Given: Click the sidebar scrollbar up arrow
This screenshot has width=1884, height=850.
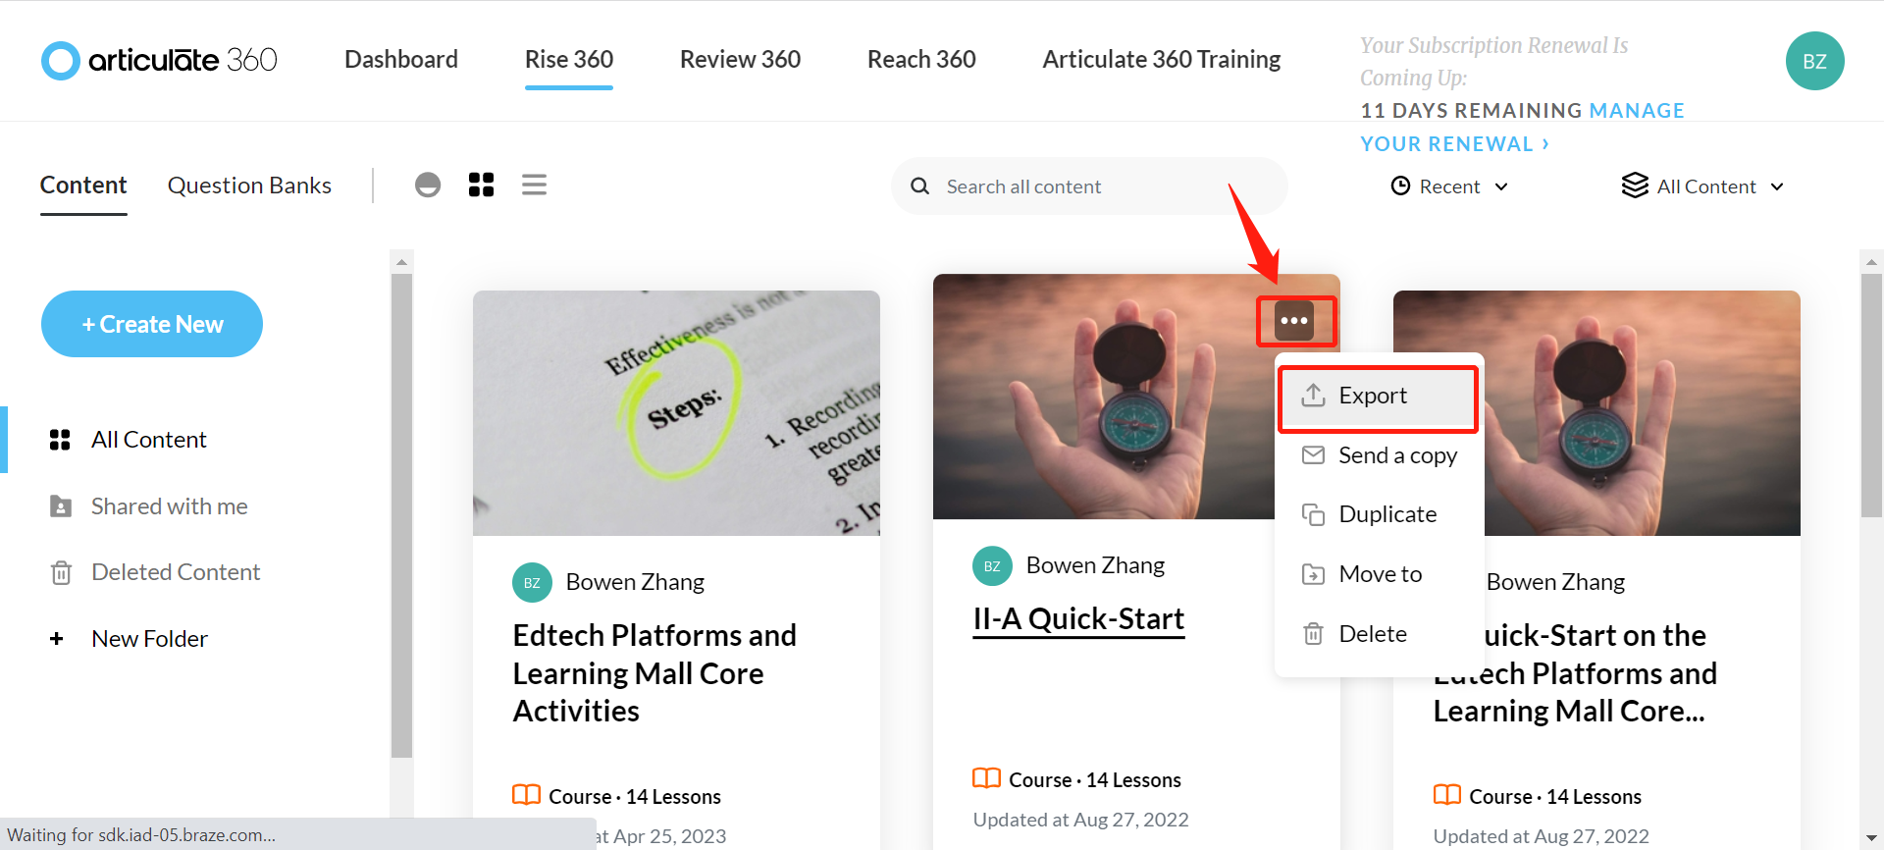Looking at the screenshot, I should click(401, 262).
